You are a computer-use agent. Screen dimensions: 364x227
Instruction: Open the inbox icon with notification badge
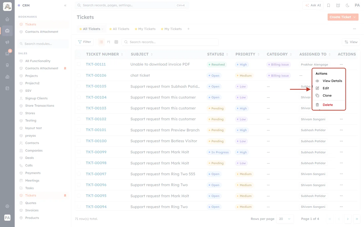tap(7, 53)
